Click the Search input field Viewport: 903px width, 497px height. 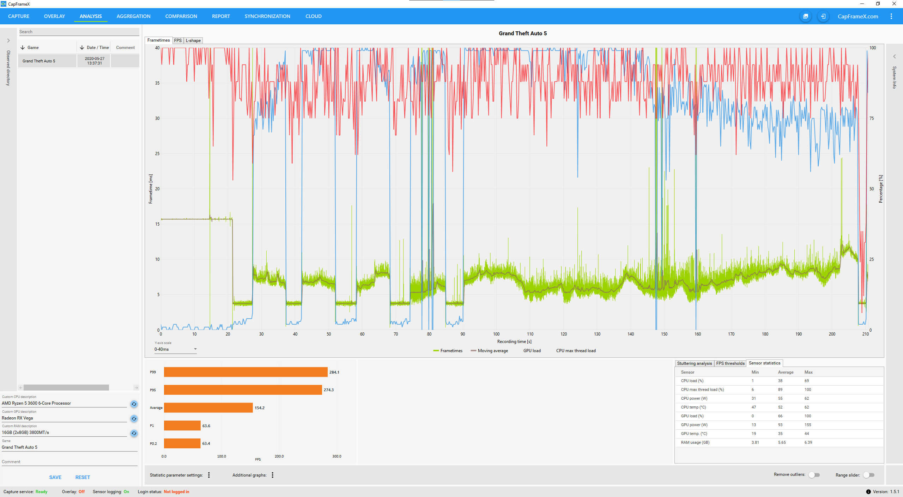(79, 32)
